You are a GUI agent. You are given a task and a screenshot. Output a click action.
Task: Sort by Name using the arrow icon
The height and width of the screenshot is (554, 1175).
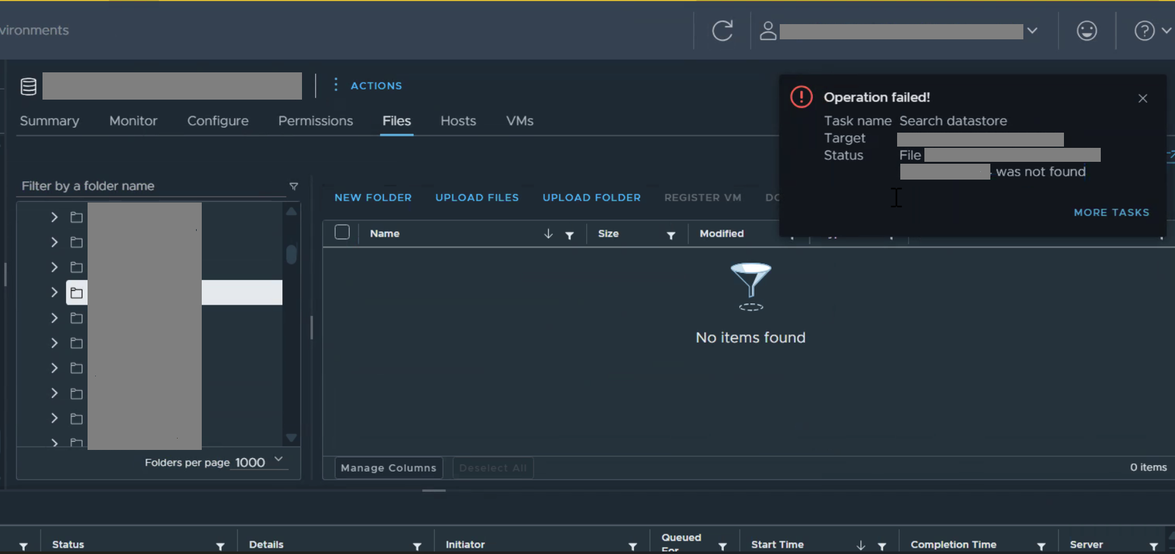[548, 234]
